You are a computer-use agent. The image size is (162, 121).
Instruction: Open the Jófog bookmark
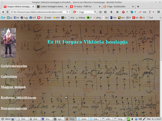point(97,18)
